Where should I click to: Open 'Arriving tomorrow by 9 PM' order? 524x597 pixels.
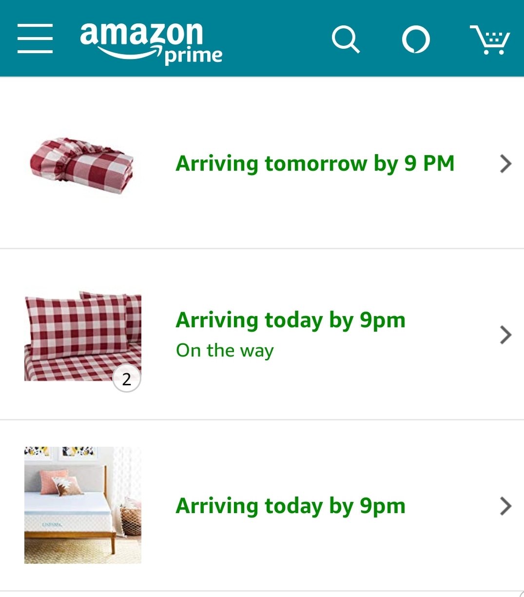point(315,164)
